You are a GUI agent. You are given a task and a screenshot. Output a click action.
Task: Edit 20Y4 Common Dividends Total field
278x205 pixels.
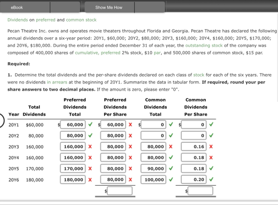pos(153,158)
